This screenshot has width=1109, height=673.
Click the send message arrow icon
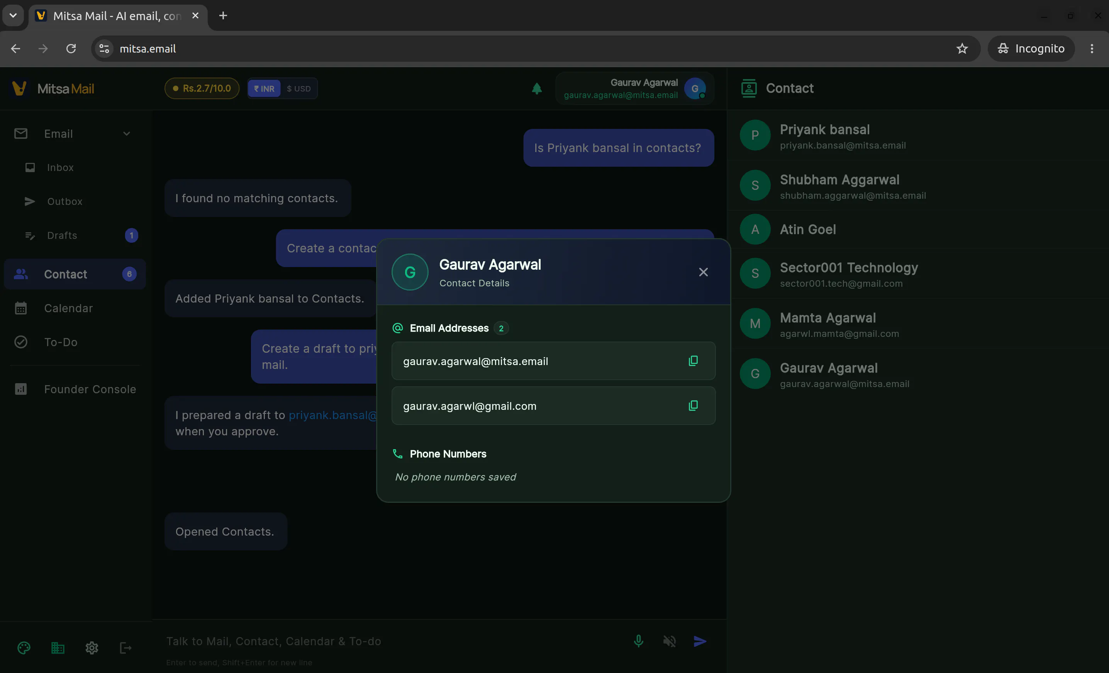point(700,641)
